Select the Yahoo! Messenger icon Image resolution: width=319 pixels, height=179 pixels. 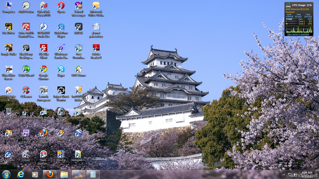pos(79,6)
